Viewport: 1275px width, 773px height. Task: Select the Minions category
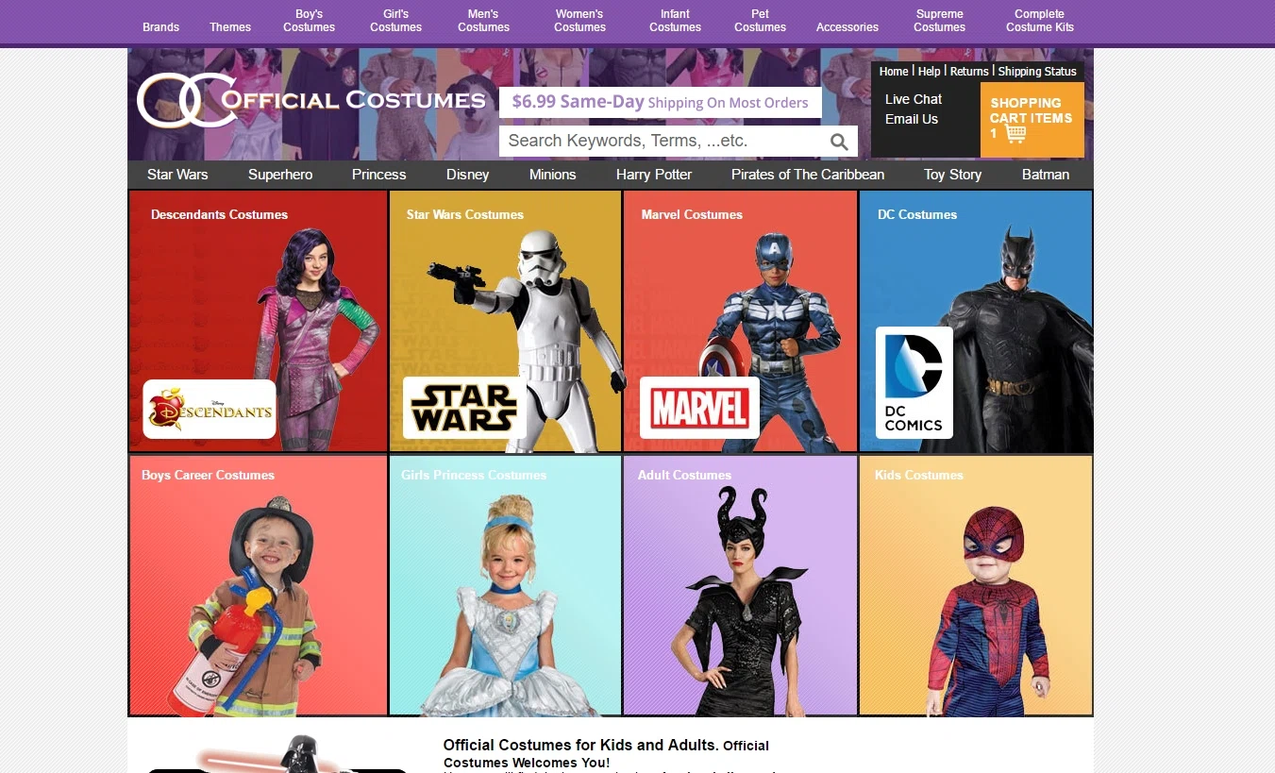click(552, 175)
